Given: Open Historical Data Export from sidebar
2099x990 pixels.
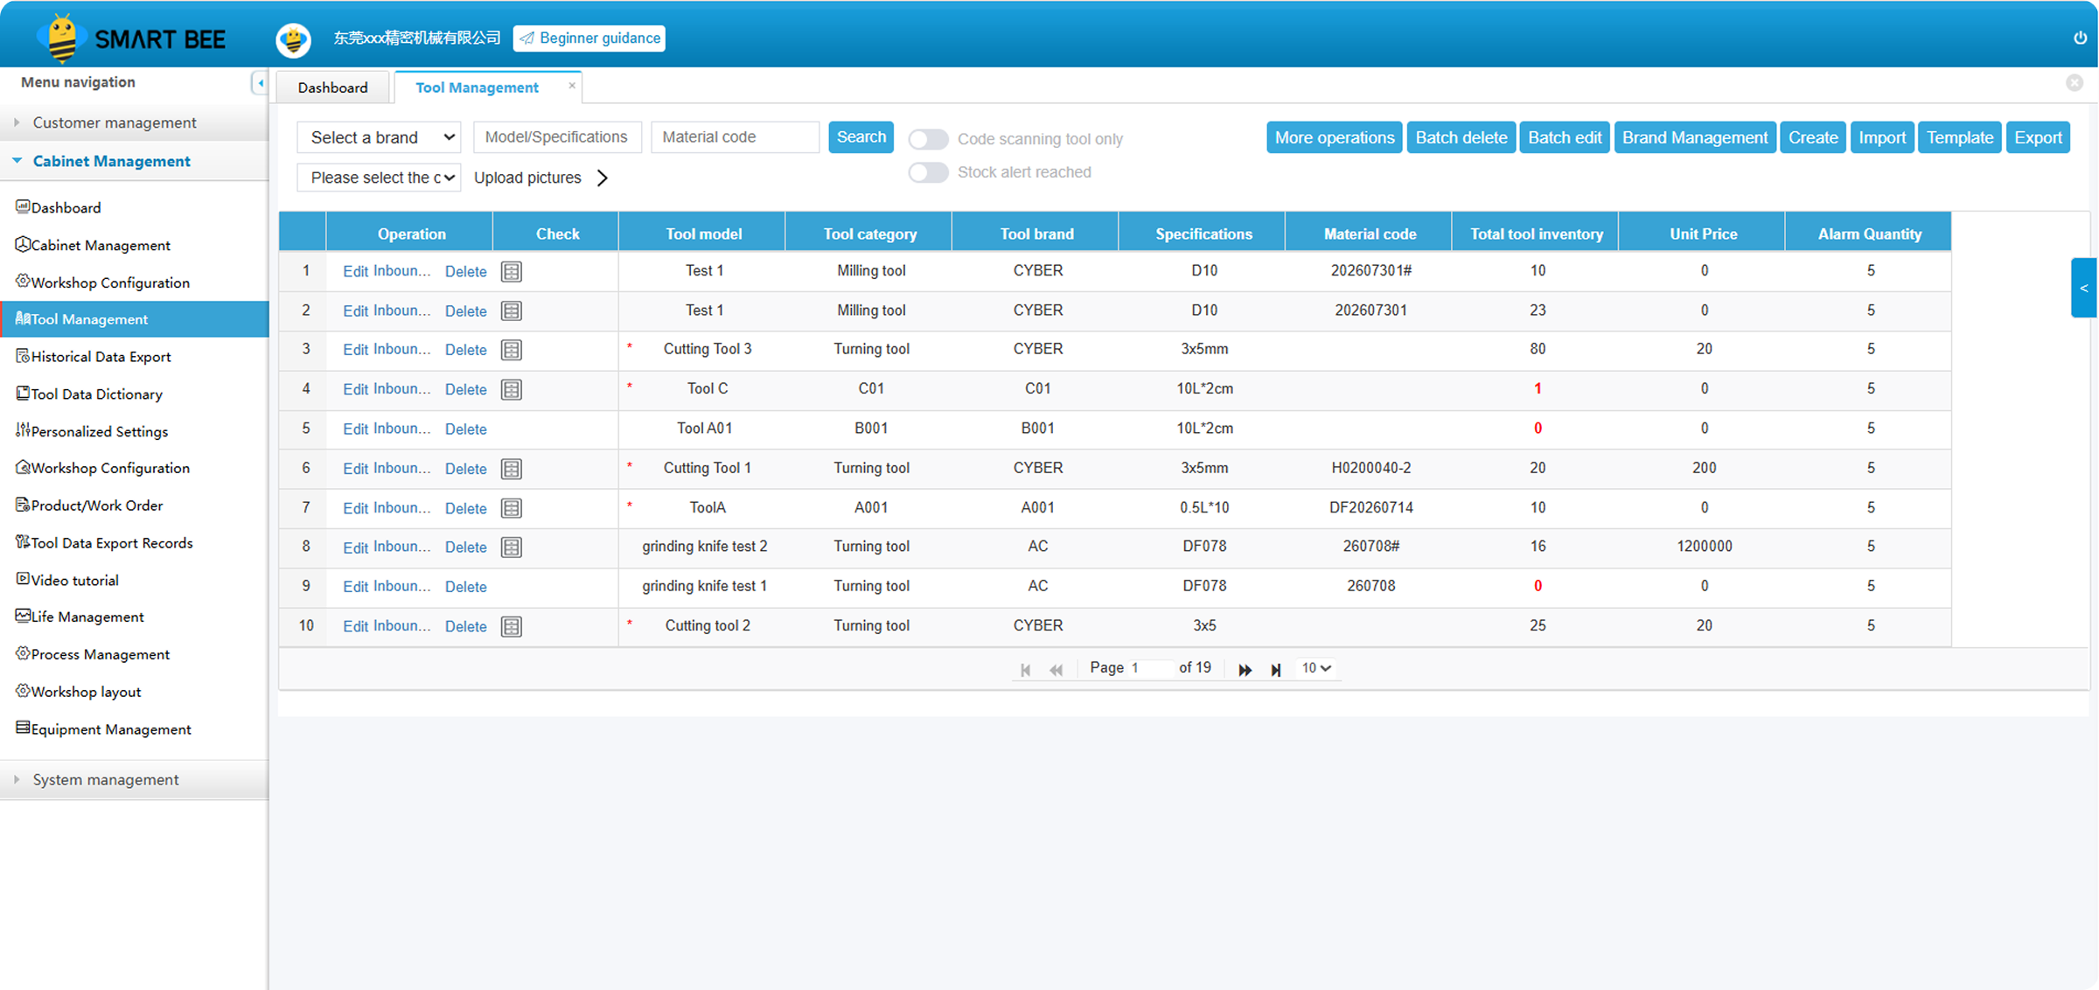Looking at the screenshot, I should coord(94,357).
